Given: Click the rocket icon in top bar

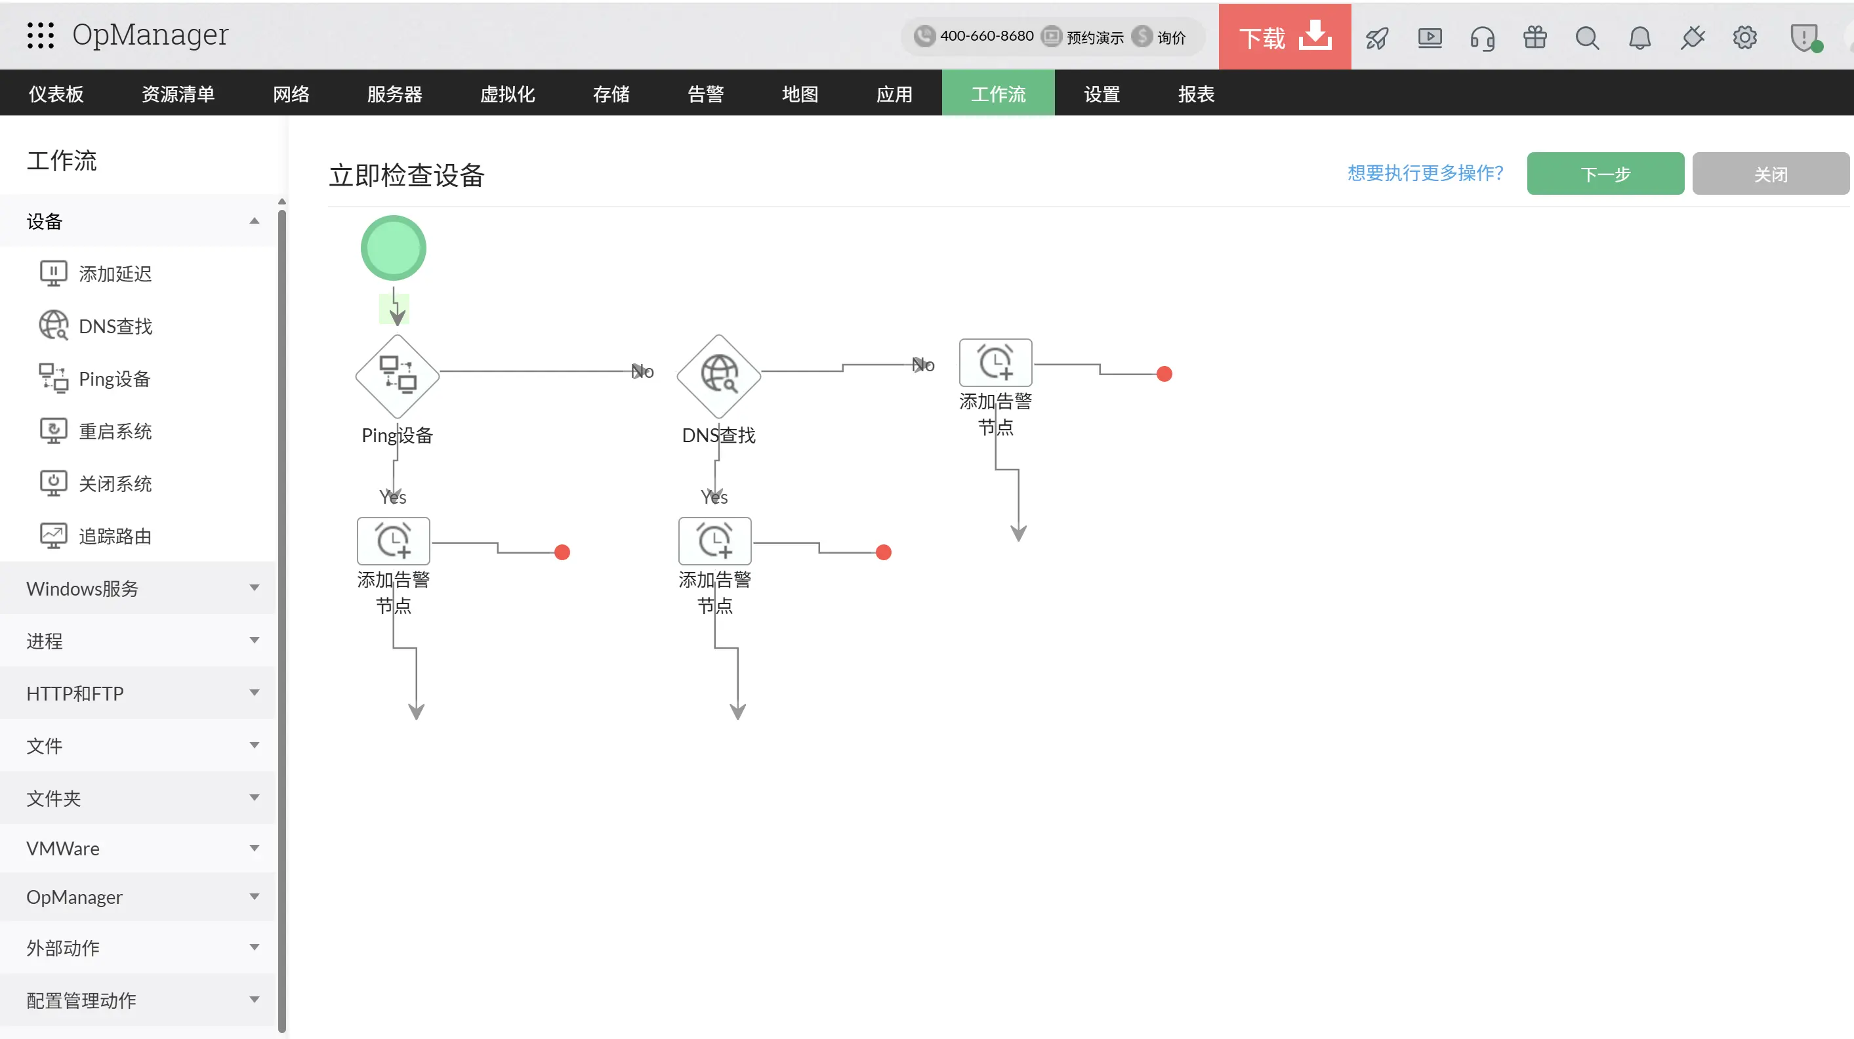Looking at the screenshot, I should point(1377,37).
